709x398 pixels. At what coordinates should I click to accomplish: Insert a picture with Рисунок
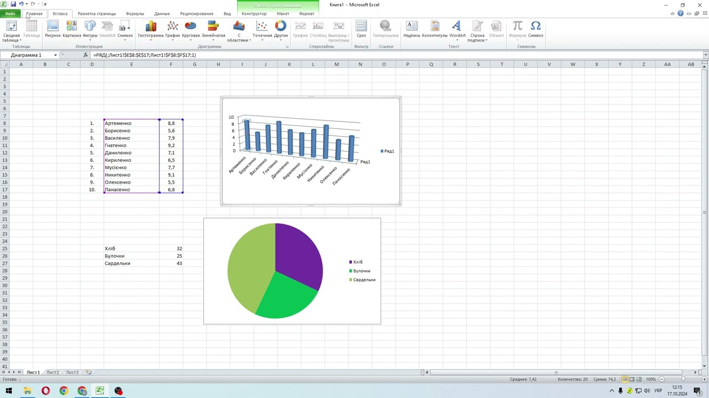tap(53, 29)
